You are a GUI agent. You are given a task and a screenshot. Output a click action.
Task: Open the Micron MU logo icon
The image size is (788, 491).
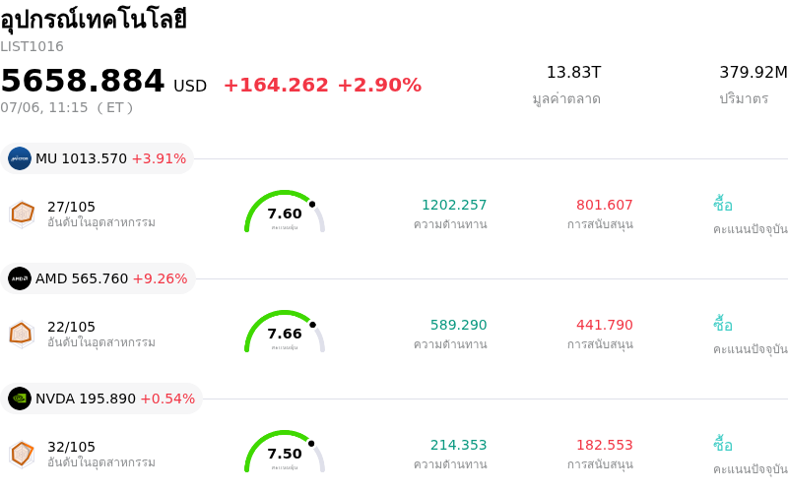20,158
